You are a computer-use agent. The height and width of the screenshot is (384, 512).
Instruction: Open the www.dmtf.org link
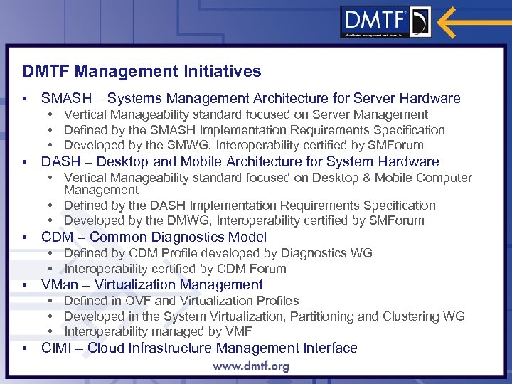click(x=251, y=366)
